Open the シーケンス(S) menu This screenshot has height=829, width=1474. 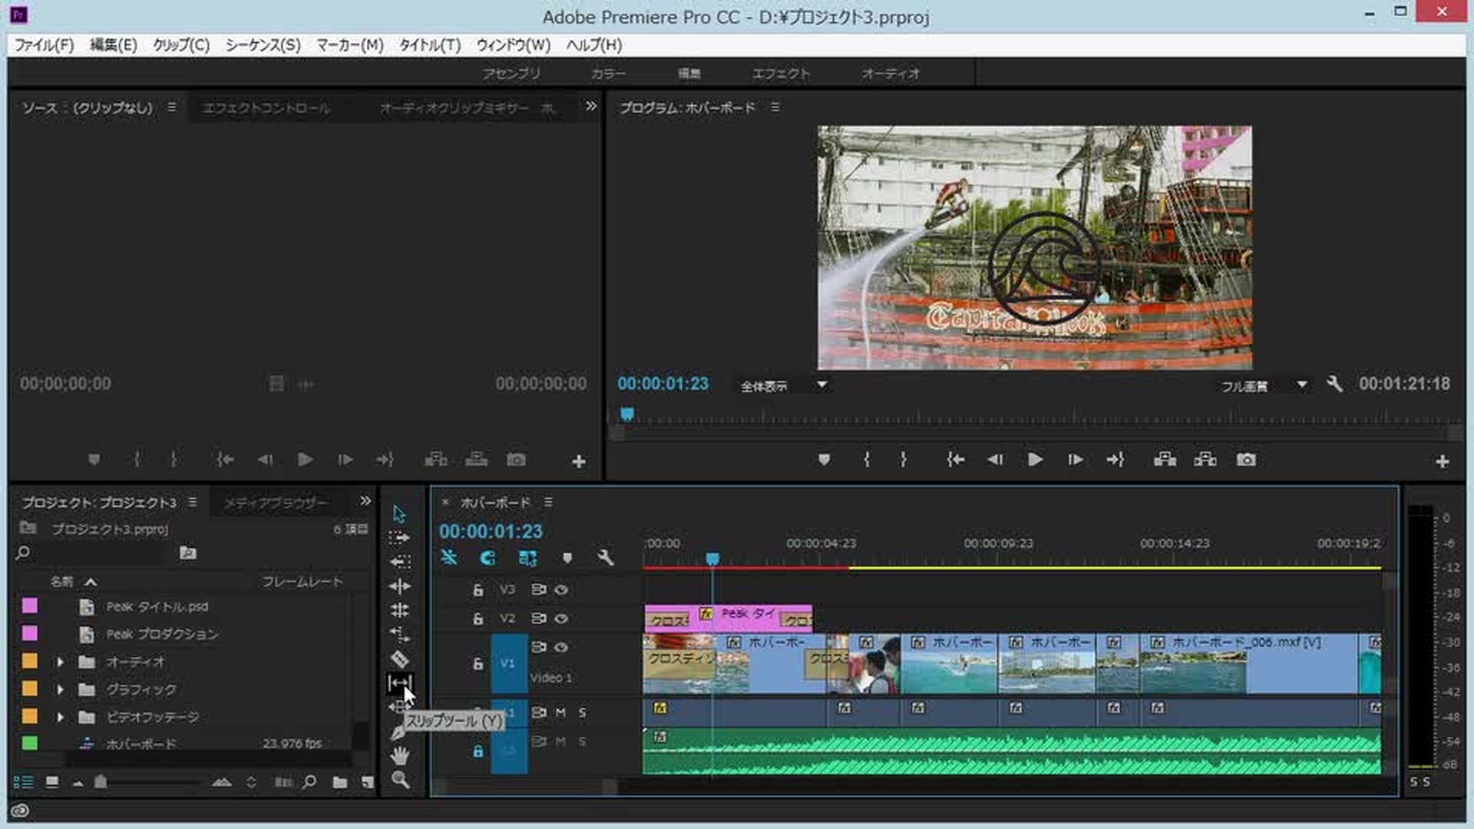pos(263,45)
